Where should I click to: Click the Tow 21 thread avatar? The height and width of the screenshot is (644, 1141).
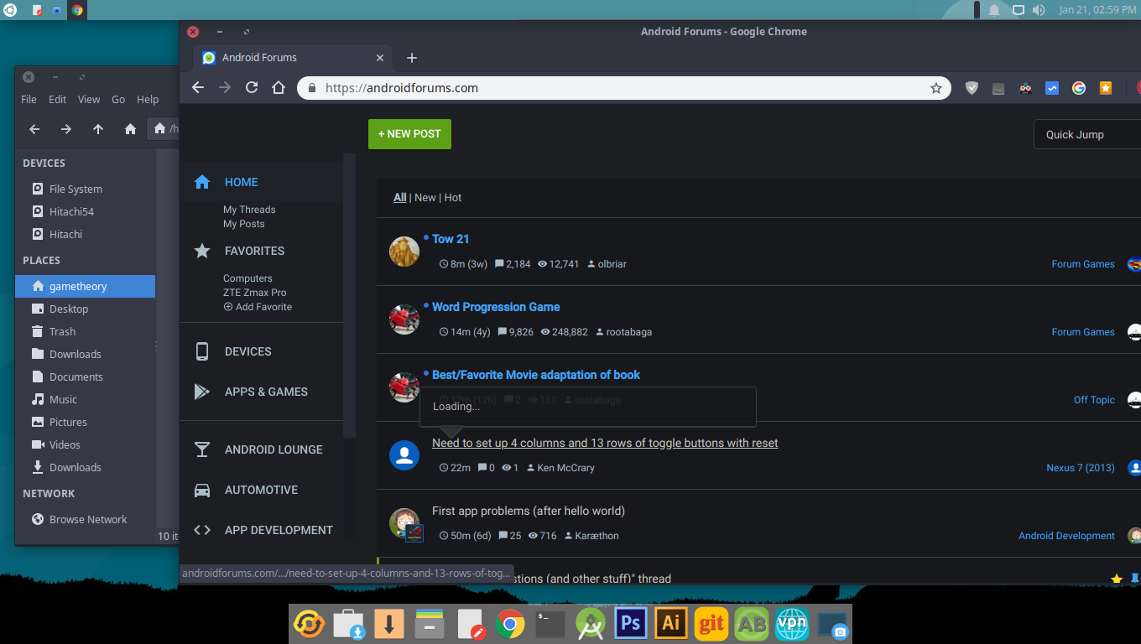coord(404,252)
